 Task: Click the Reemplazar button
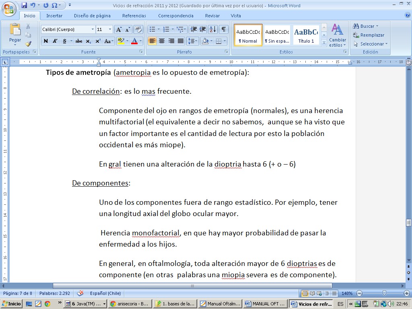pos(369,35)
